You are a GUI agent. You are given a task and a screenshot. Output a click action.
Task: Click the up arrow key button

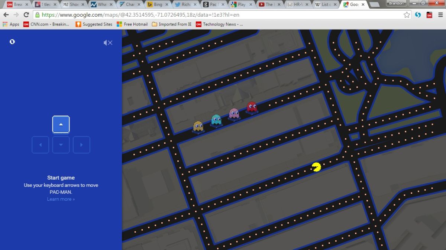point(61,124)
